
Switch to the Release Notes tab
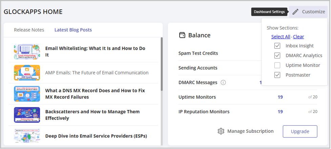[x=29, y=30]
